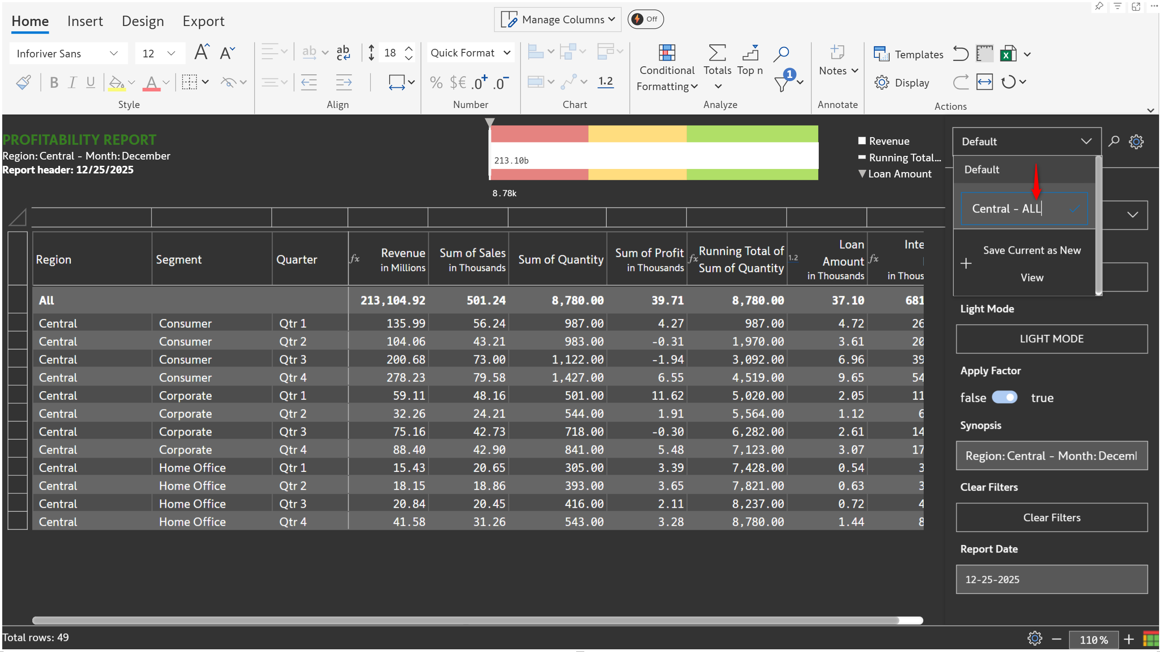Toggle the Revenue legend marker
1160x652 pixels.
(x=862, y=141)
